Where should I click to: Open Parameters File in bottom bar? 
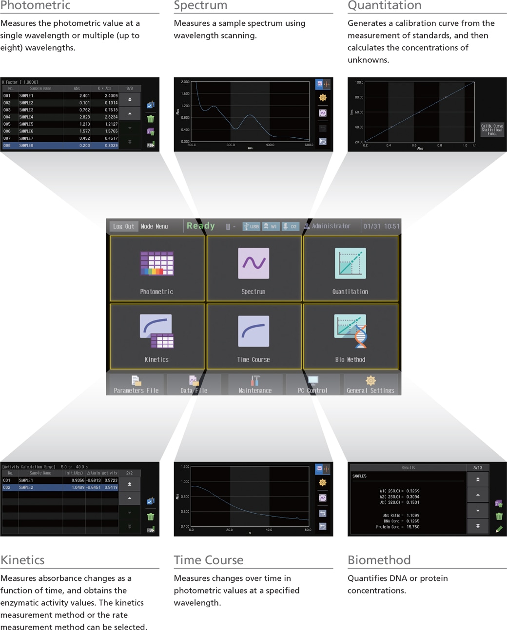coord(136,385)
